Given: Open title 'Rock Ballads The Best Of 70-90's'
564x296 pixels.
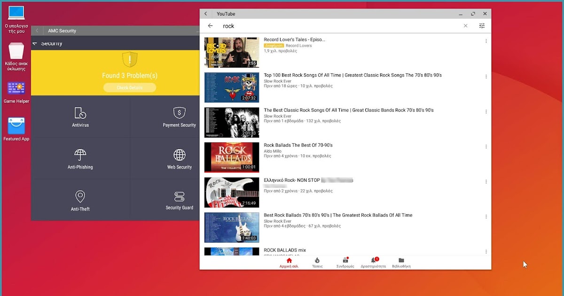Looking at the screenshot, I should 298,145.
